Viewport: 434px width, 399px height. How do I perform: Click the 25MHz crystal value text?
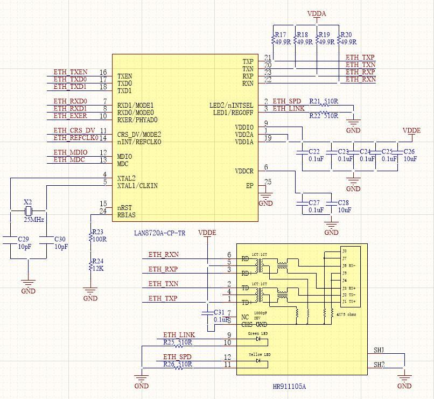[x=34, y=220]
